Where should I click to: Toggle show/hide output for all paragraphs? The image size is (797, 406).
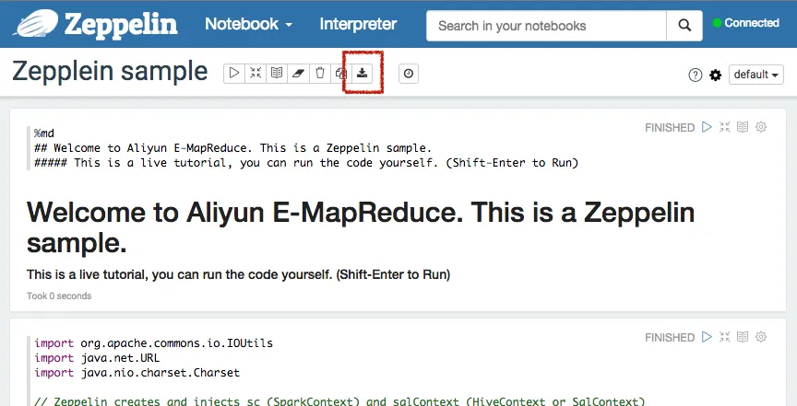pyautogui.click(x=277, y=74)
